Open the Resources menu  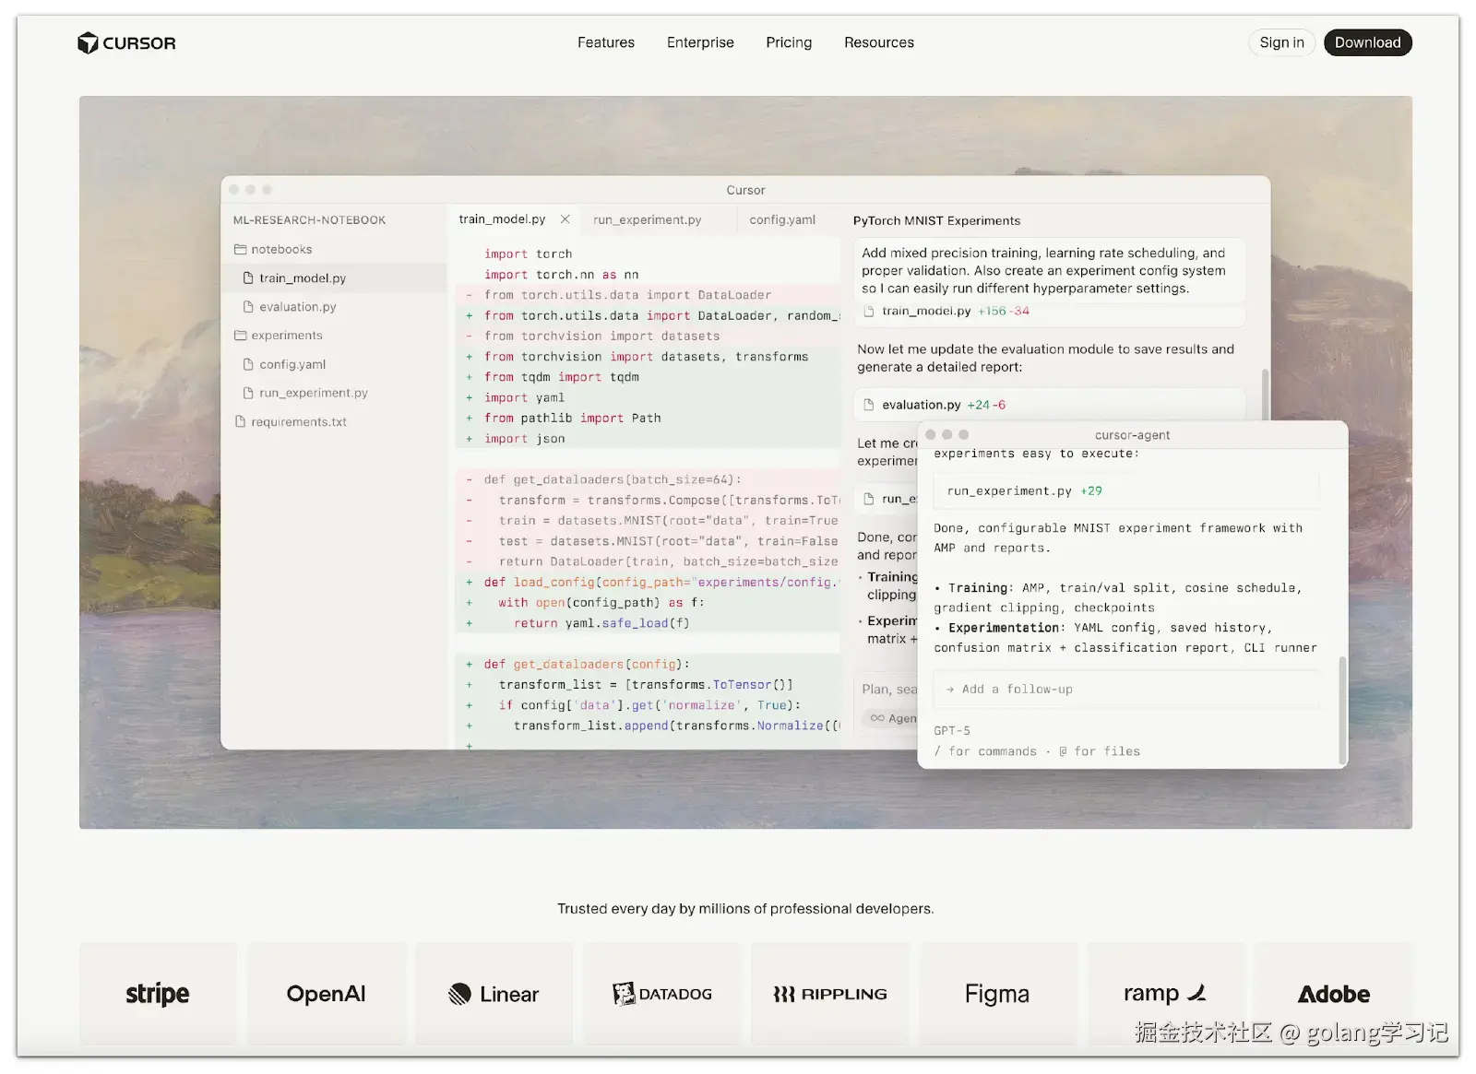point(879,42)
